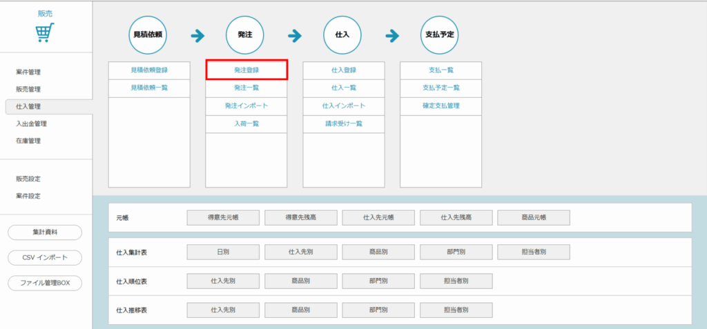
Task: Click the shopping cart 販売 icon
Action: coord(46,32)
